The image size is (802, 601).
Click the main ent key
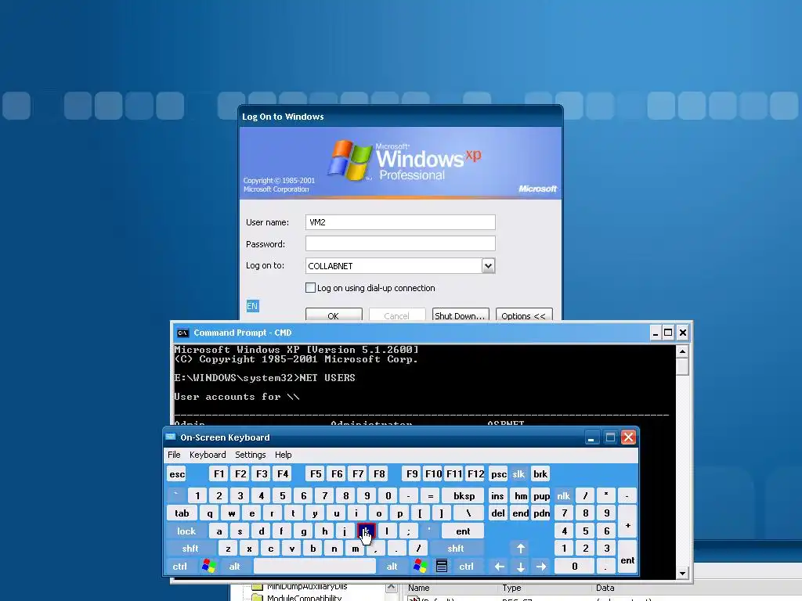pos(463,531)
